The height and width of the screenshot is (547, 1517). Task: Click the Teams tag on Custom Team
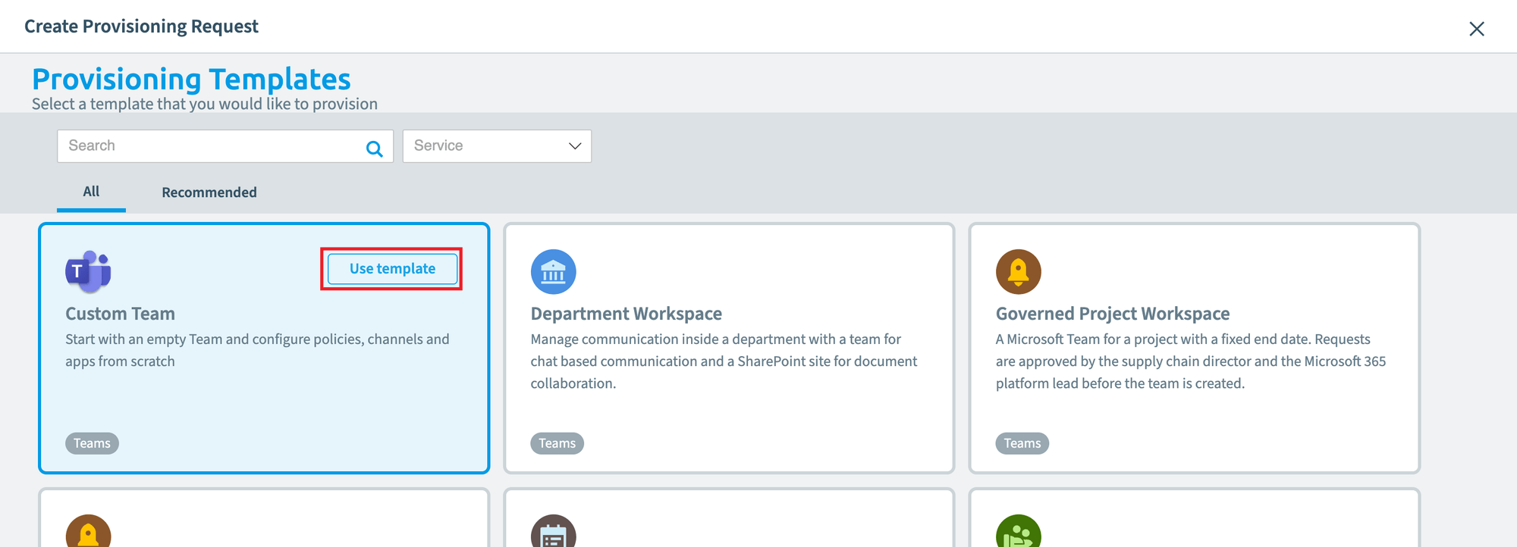(x=92, y=443)
